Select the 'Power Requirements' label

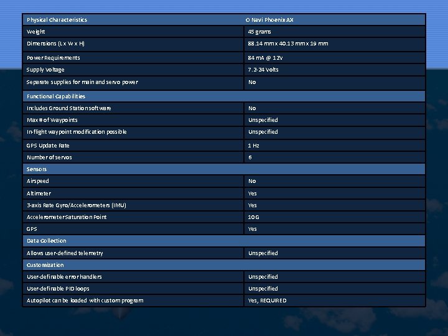point(53,58)
